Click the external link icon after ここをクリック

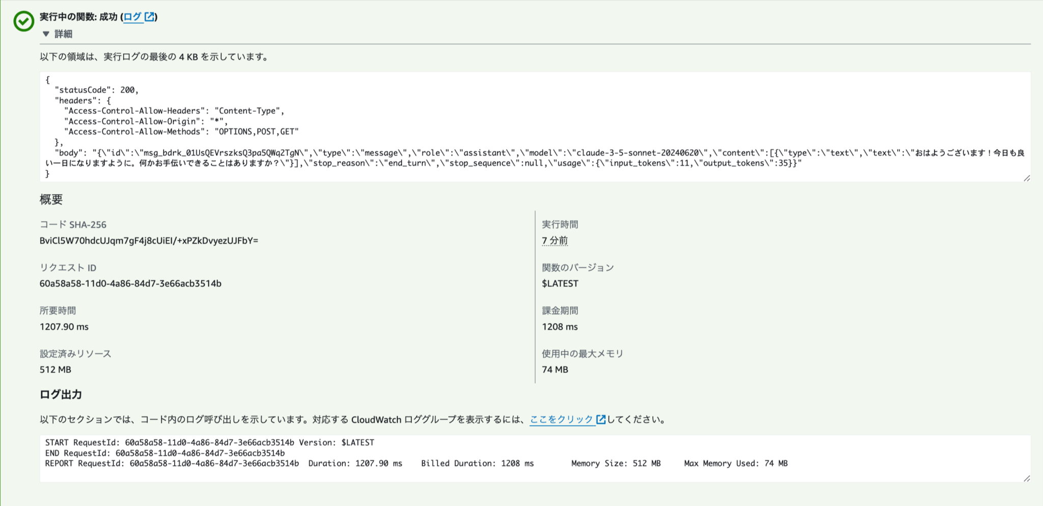pyautogui.click(x=601, y=419)
